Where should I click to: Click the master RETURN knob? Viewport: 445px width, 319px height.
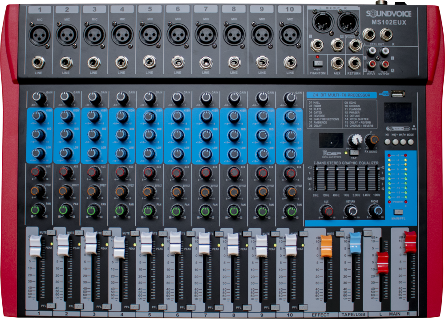352,211
